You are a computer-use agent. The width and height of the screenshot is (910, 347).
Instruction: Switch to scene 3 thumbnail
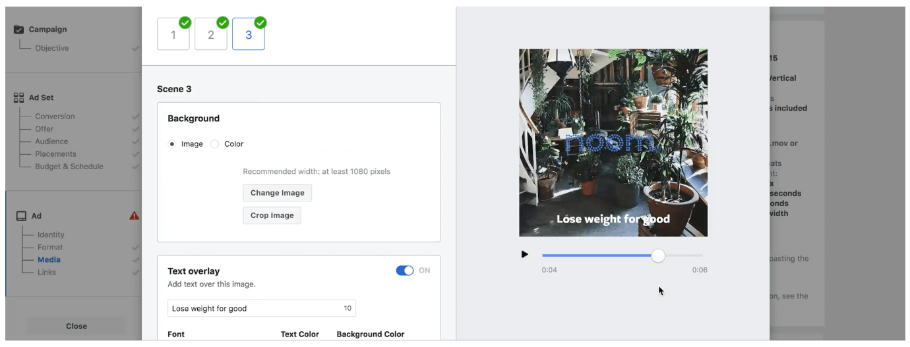(248, 36)
